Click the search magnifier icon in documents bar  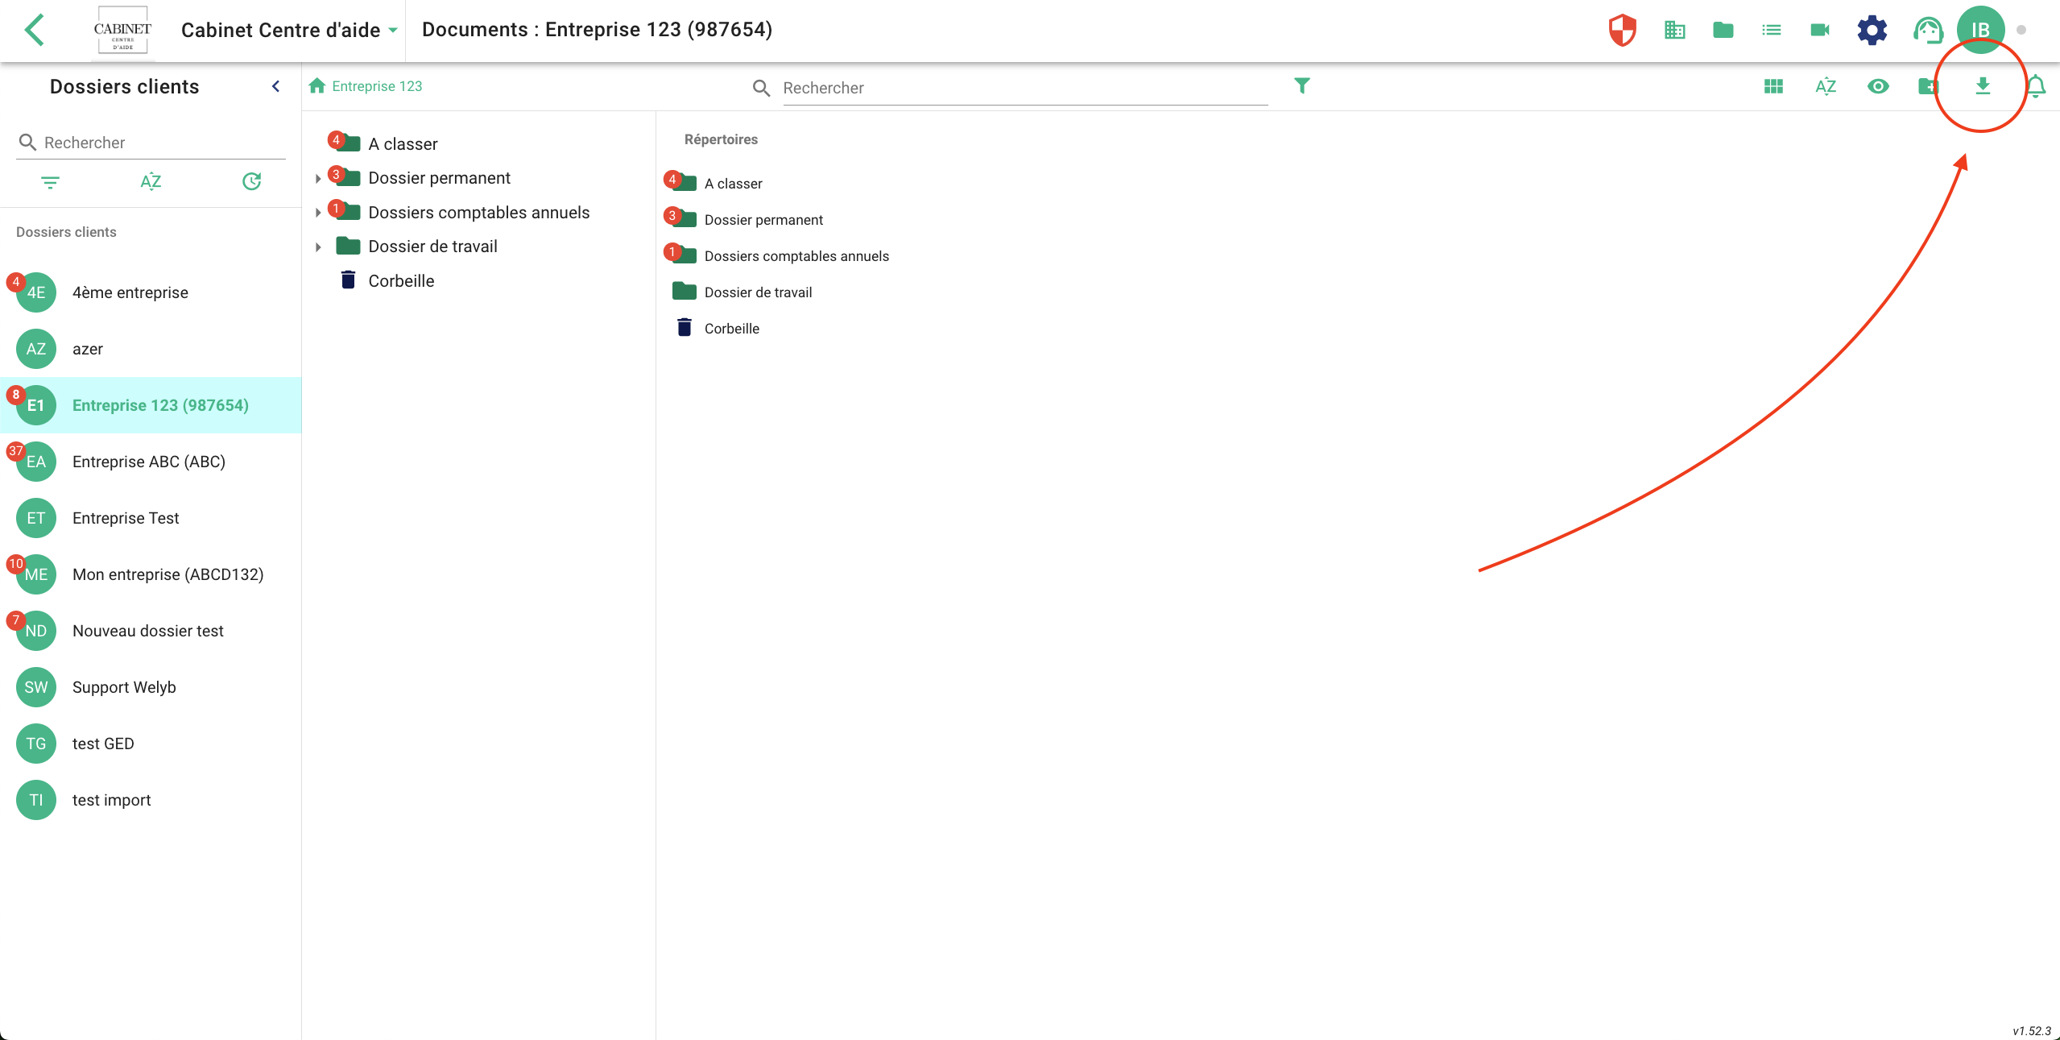[x=761, y=88]
